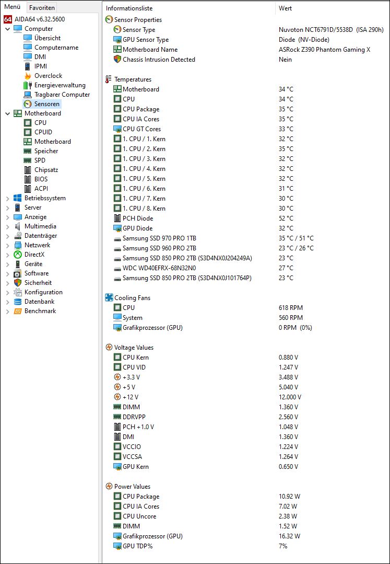Screen dimensions: 390x564
Task: Expand the Benchmark tree node
Action: tap(7, 311)
